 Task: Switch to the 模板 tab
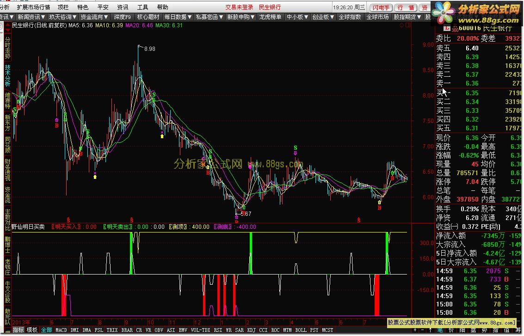pos(32,330)
